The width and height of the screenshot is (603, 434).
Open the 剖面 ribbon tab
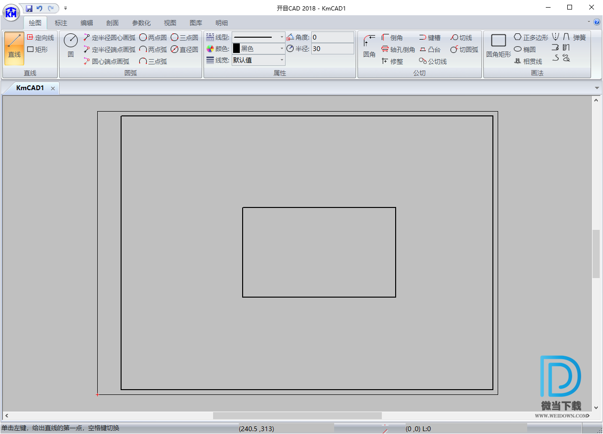click(112, 23)
